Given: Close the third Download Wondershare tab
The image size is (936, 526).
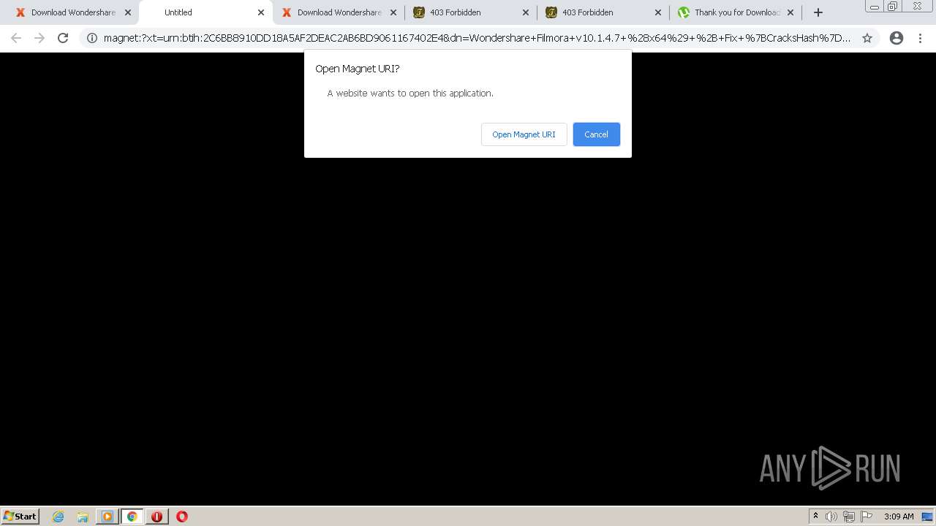Looking at the screenshot, I should (393, 12).
